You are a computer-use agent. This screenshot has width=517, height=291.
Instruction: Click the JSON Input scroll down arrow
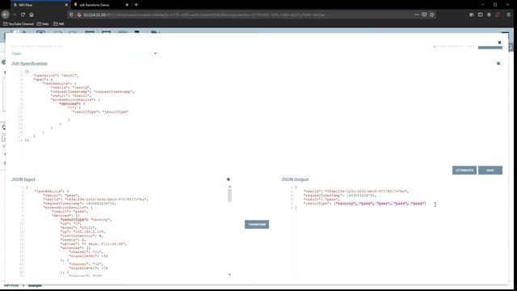click(x=229, y=275)
